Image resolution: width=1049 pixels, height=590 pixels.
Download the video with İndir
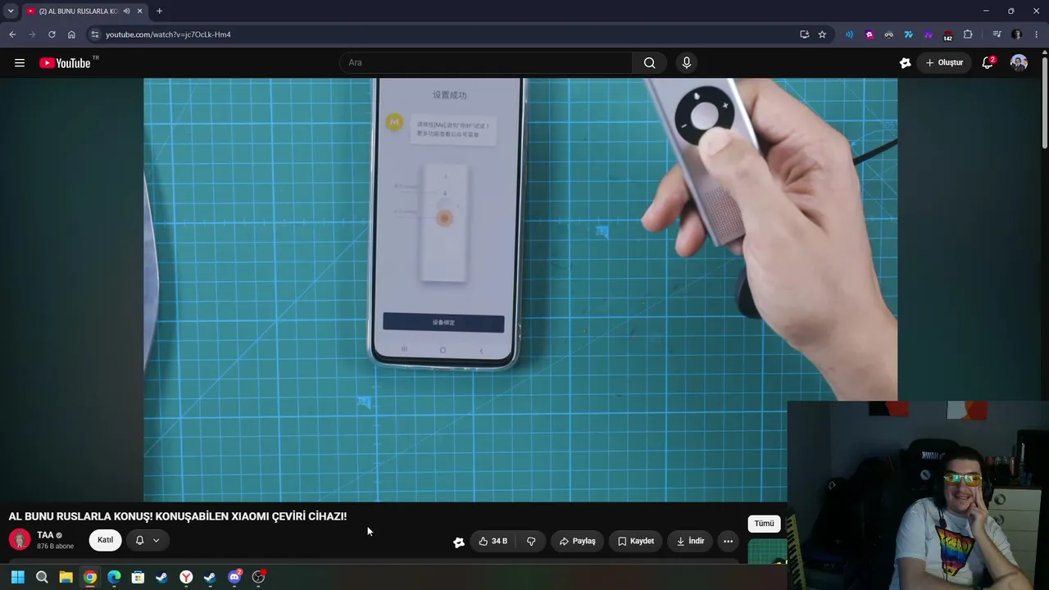[x=690, y=541]
